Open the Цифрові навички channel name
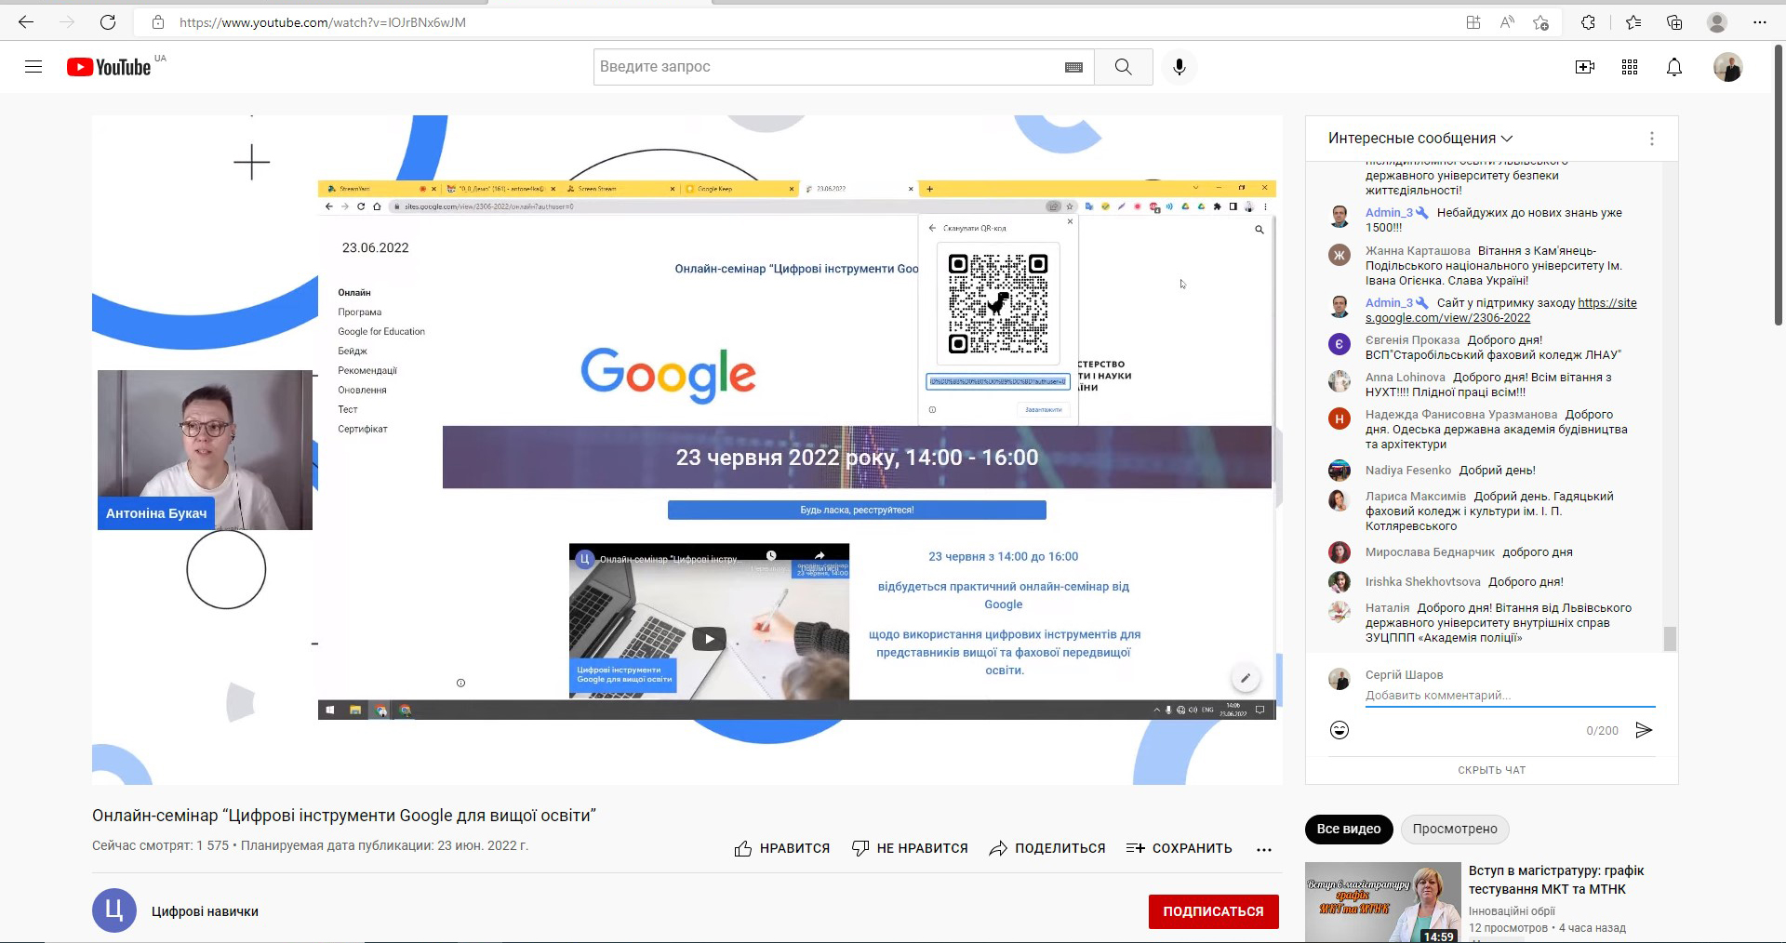Image resolution: width=1786 pixels, height=943 pixels. click(x=205, y=911)
